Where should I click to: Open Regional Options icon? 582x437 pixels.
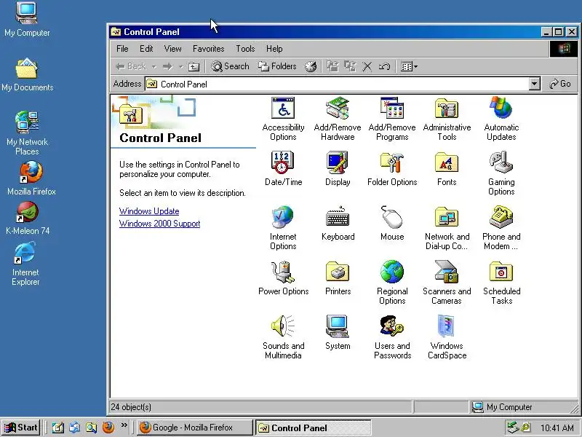[392, 283]
